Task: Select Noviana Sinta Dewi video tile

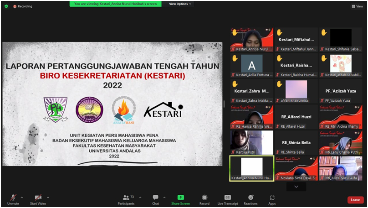Action: point(296,168)
